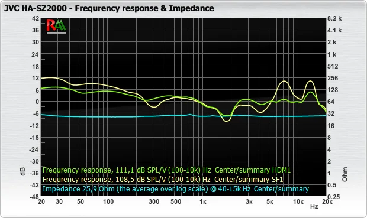Click the '300' Hz frequency axis label

click(154, 201)
